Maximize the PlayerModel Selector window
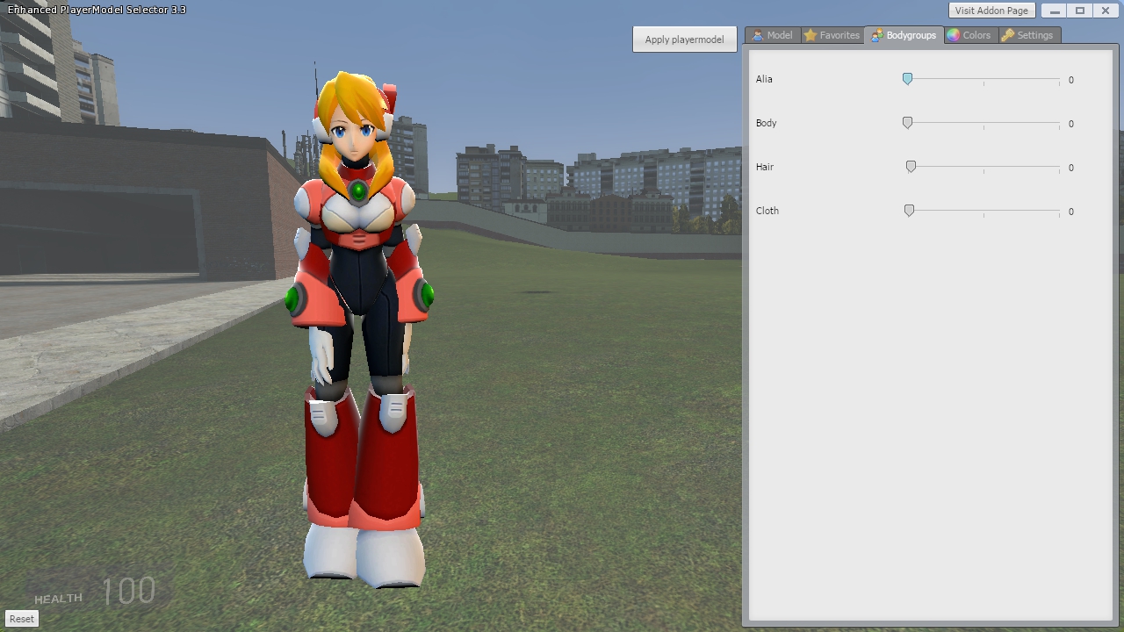Image resolution: width=1124 pixels, height=632 pixels. (x=1080, y=11)
